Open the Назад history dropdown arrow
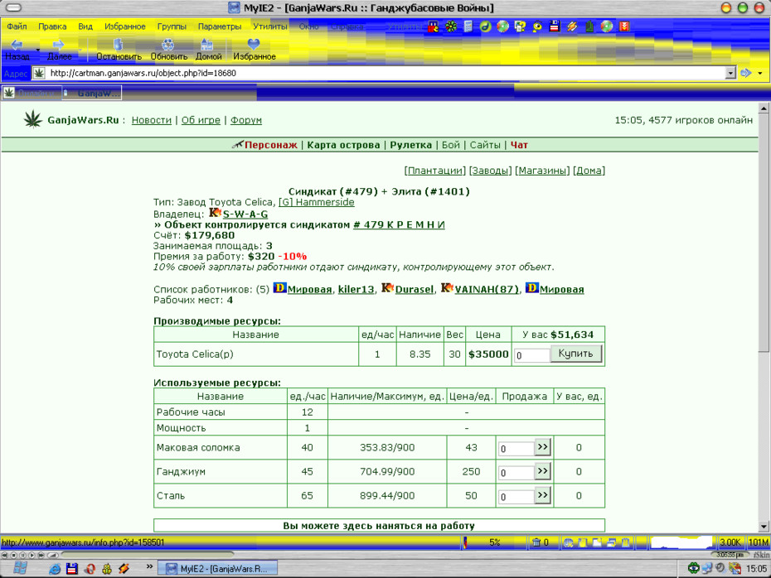This screenshot has width=771, height=578. (38, 50)
